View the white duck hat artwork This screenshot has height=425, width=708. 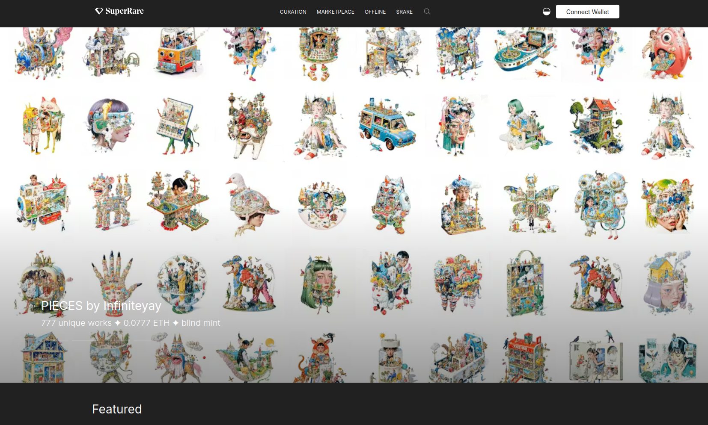coord(251,203)
